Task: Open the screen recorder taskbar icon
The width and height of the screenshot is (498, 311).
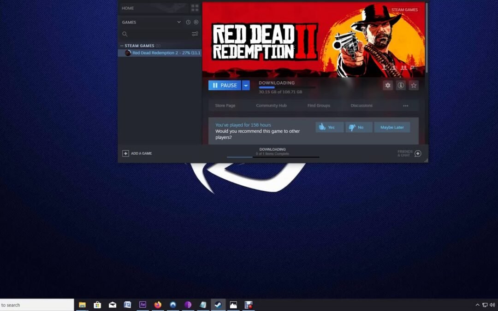Action: click(x=249, y=305)
